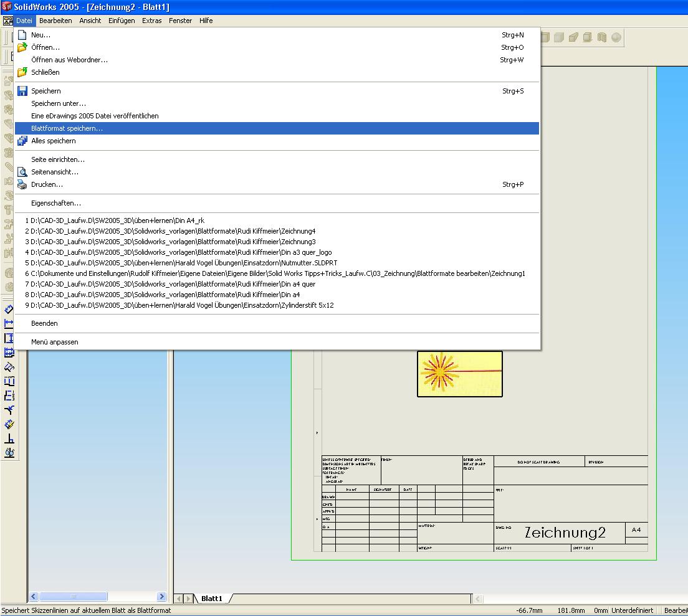Open the Ansicht menu
The image size is (688, 616).
pos(90,21)
